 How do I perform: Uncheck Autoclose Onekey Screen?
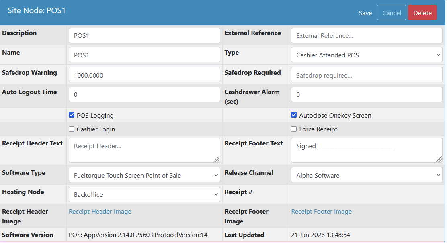tap(294, 115)
